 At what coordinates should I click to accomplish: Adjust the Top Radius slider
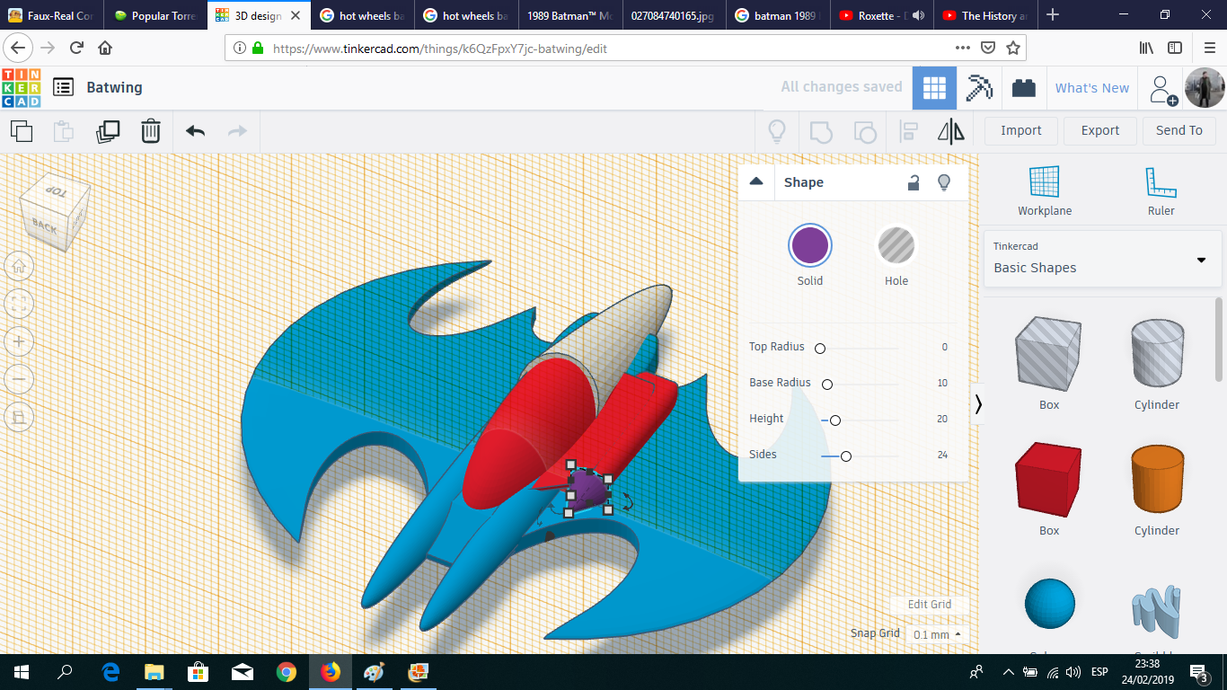[820, 348]
